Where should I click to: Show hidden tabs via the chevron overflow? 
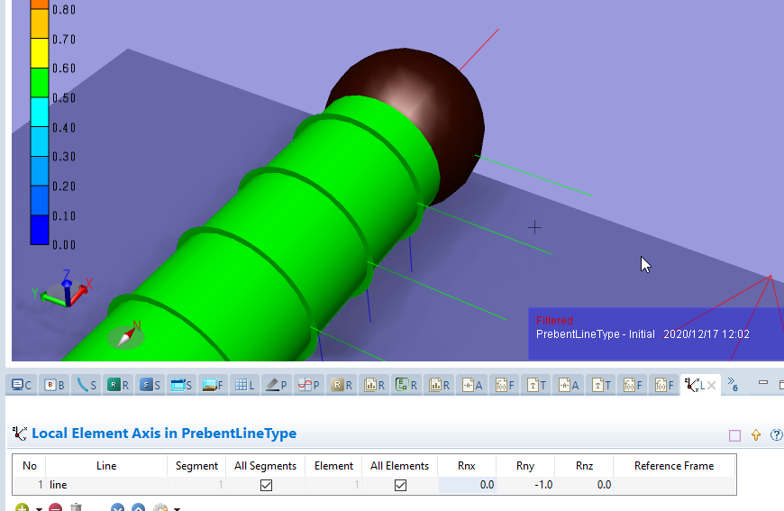(x=733, y=384)
